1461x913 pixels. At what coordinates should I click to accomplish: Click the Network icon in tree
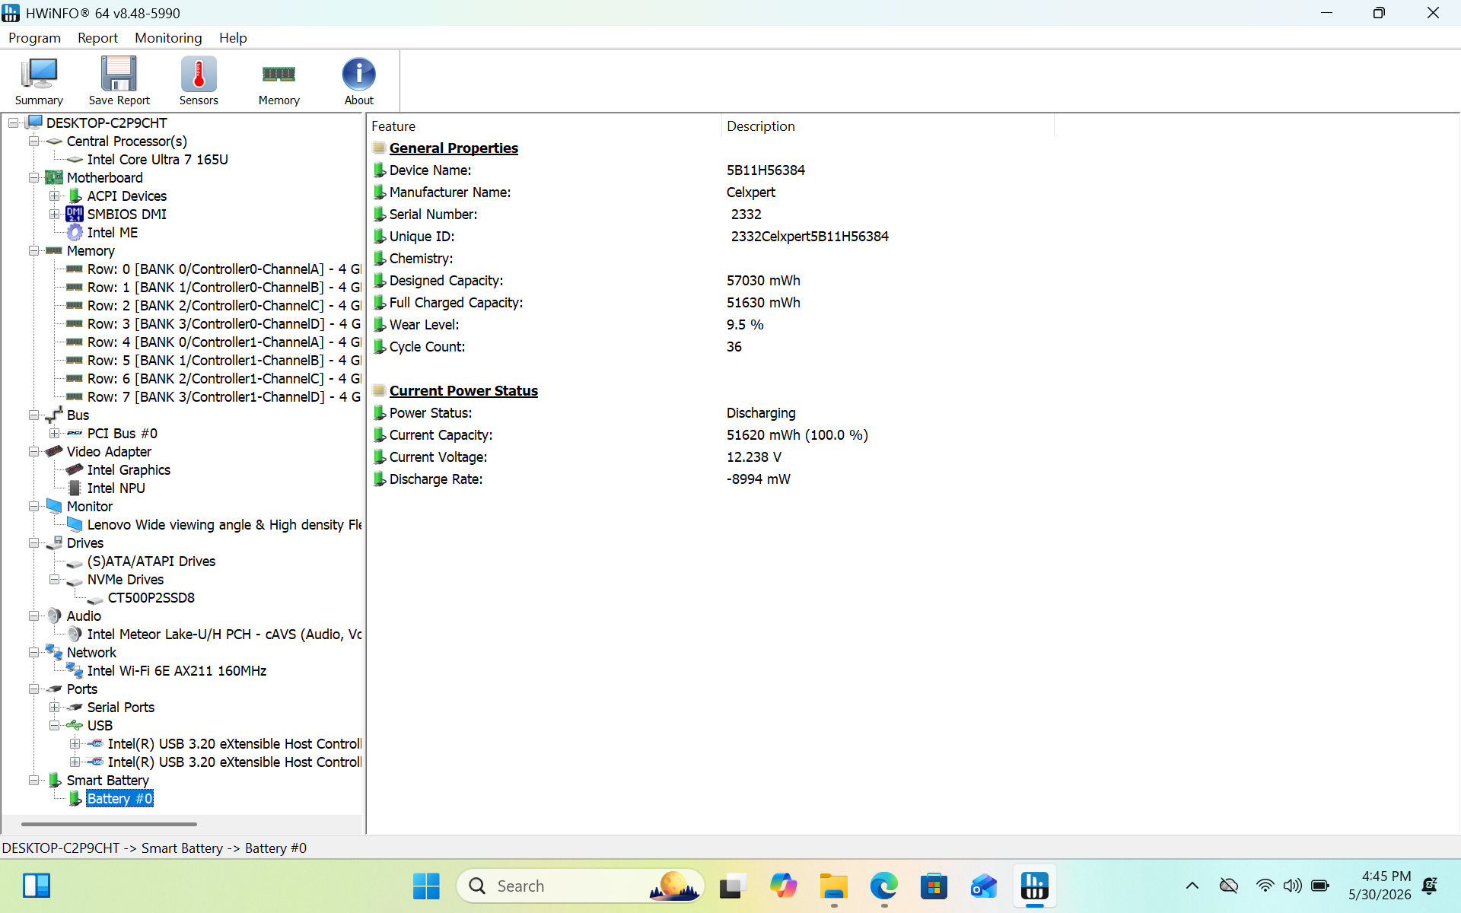pos(54,653)
